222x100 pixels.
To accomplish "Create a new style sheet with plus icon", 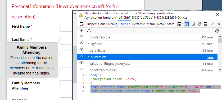I will 82,31.
